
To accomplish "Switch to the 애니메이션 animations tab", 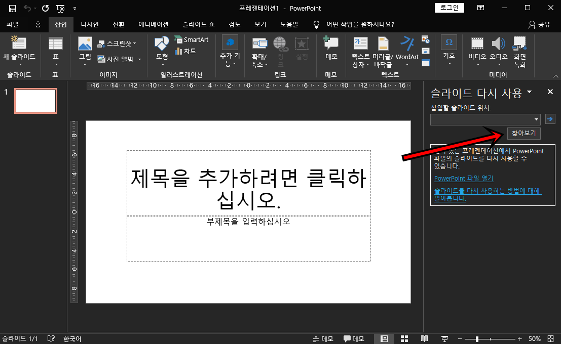I will 153,24.
